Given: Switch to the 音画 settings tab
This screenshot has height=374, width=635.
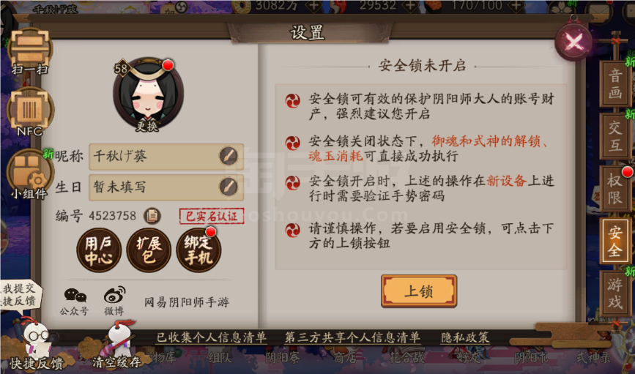Looking at the screenshot, I should (x=614, y=83).
